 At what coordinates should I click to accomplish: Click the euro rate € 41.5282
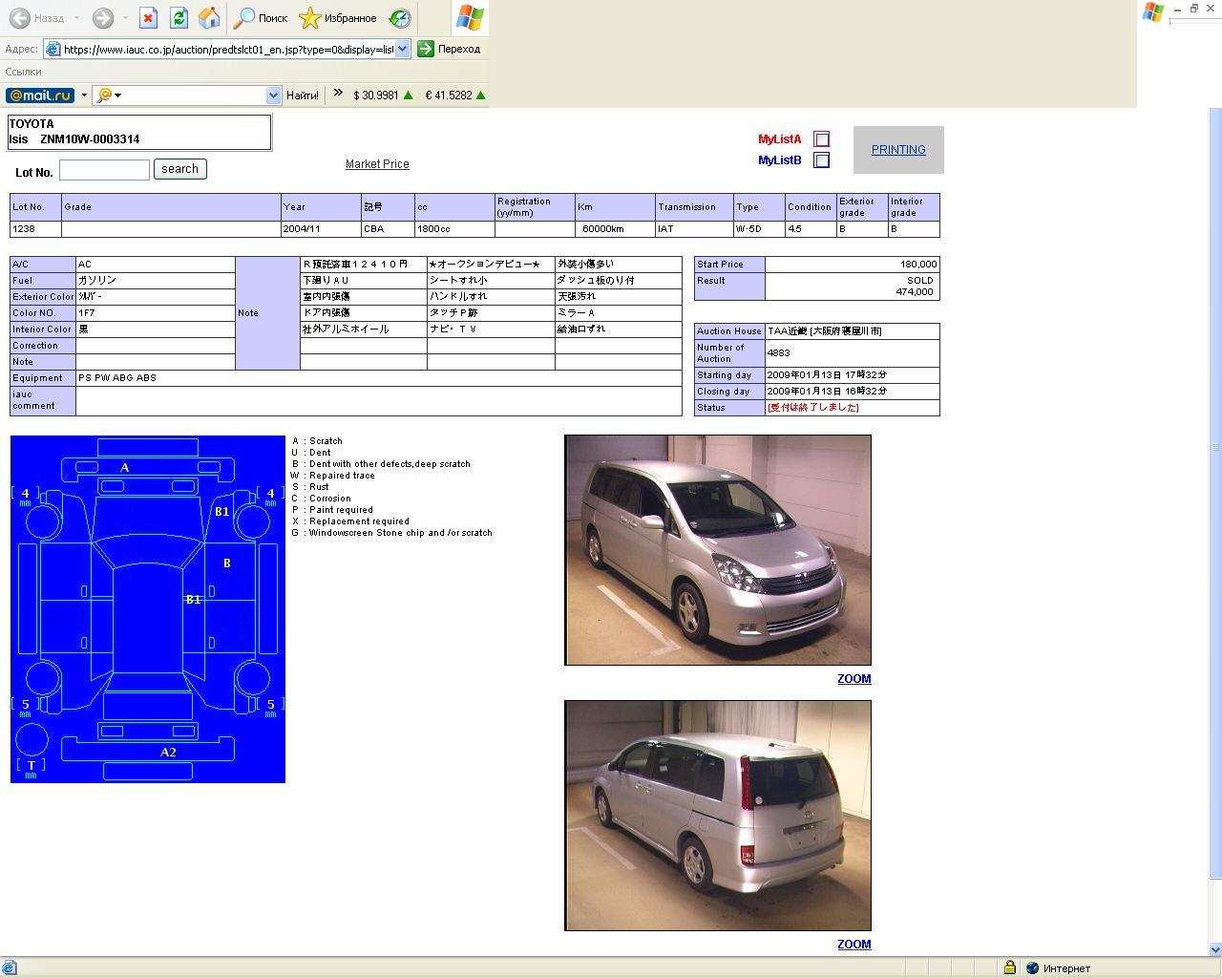click(x=449, y=96)
